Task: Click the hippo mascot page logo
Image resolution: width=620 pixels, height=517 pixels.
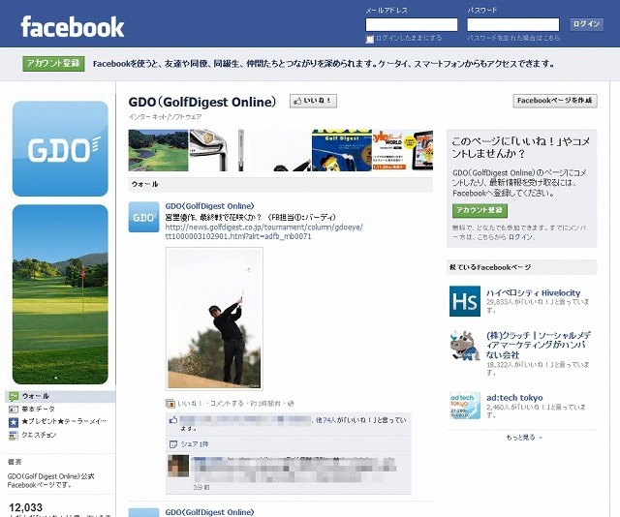Action: [x=465, y=346]
